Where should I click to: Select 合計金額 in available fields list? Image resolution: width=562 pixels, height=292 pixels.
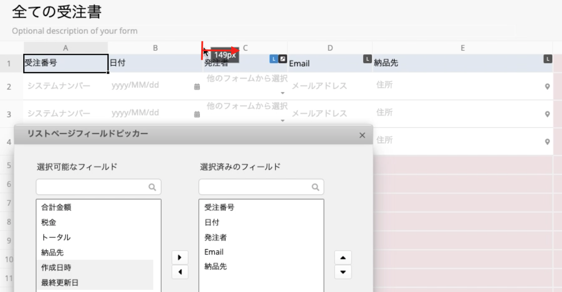coord(56,207)
